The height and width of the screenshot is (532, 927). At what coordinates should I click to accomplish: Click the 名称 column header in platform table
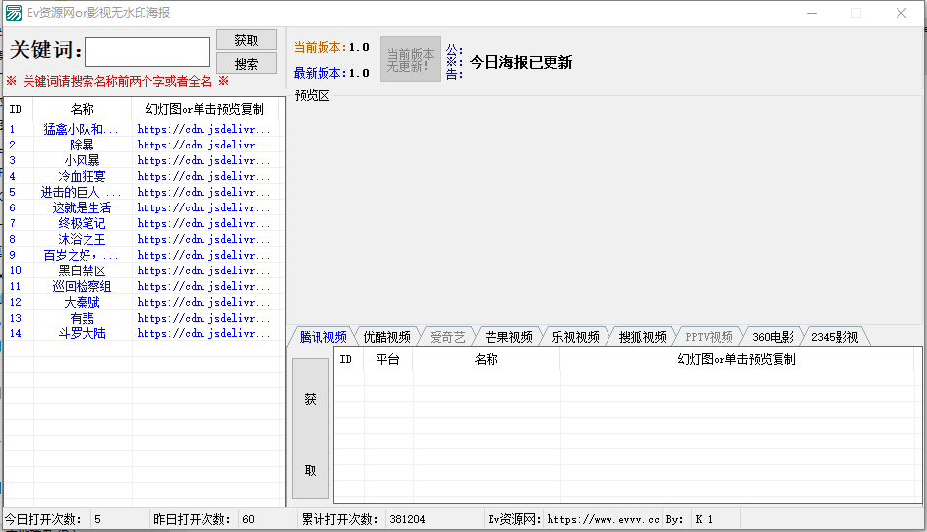point(486,359)
